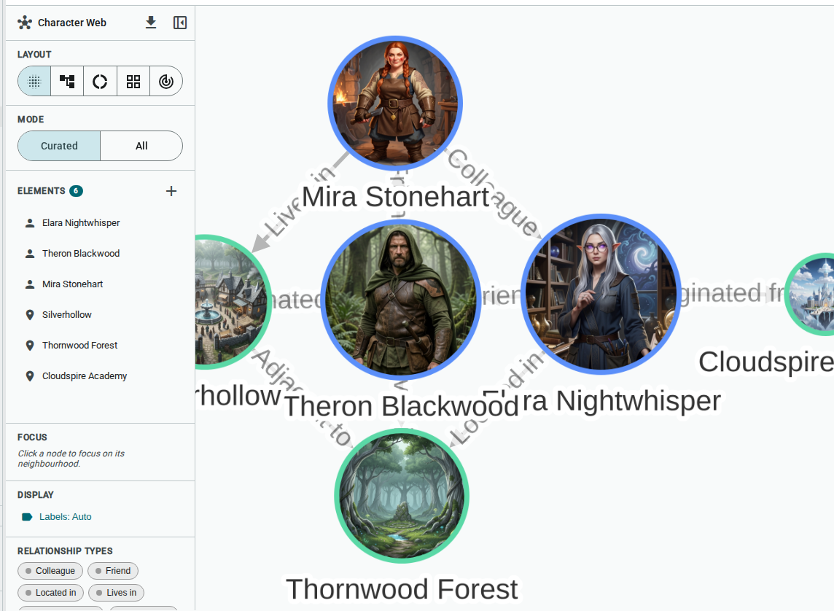The width and height of the screenshot is (834, 611).
Task: Select Mira Stonehart in elements list
Action: click(74, 284)
